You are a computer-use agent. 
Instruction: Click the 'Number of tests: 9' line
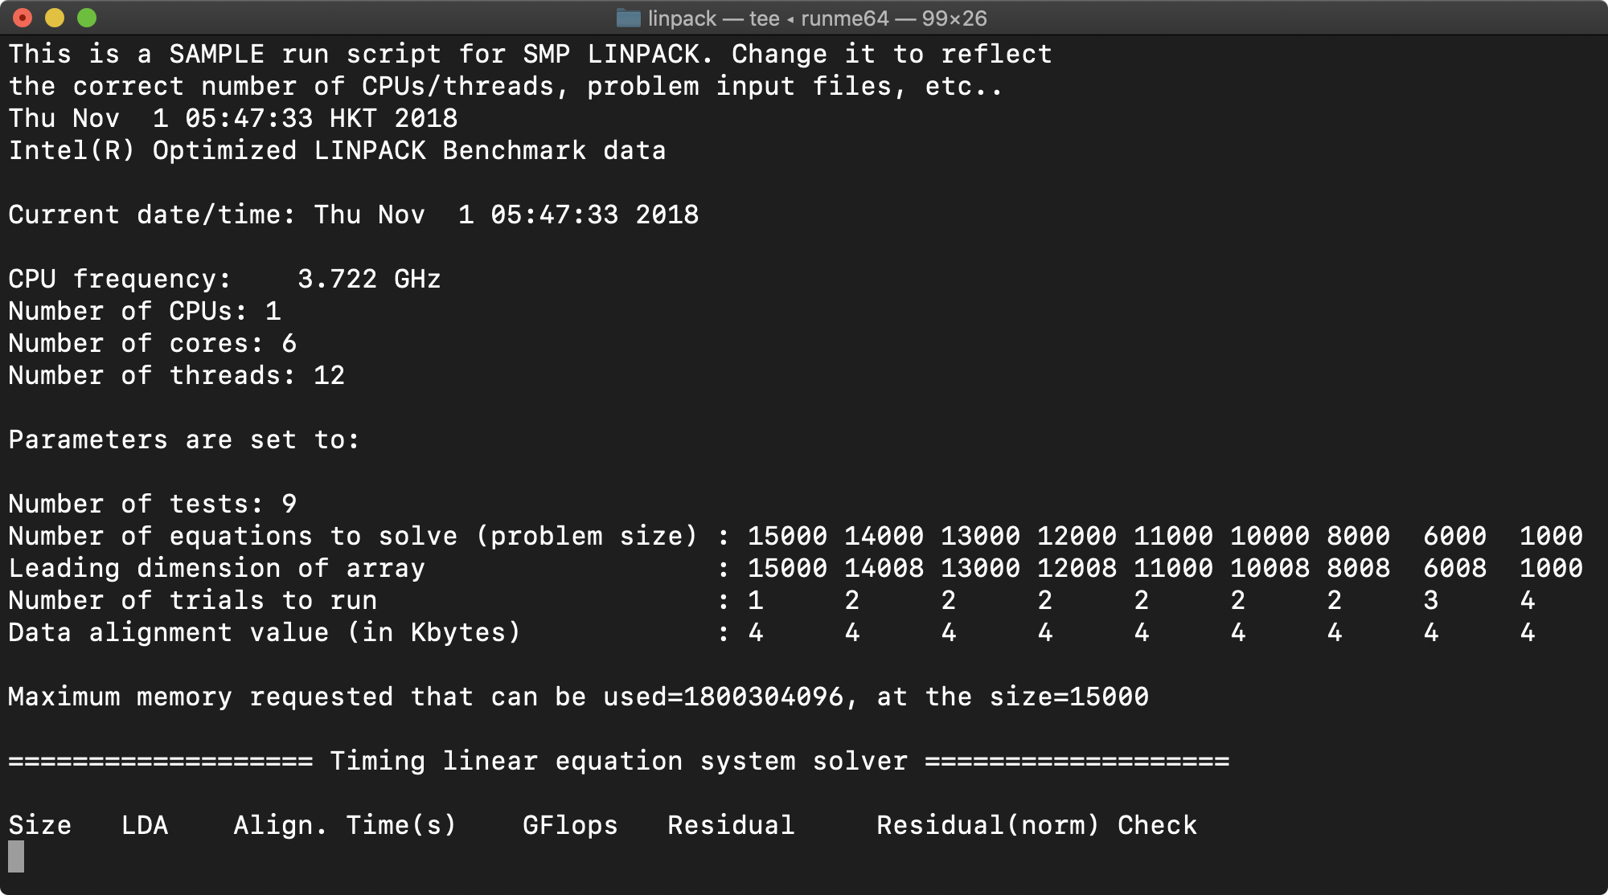[x=153, y=504]
